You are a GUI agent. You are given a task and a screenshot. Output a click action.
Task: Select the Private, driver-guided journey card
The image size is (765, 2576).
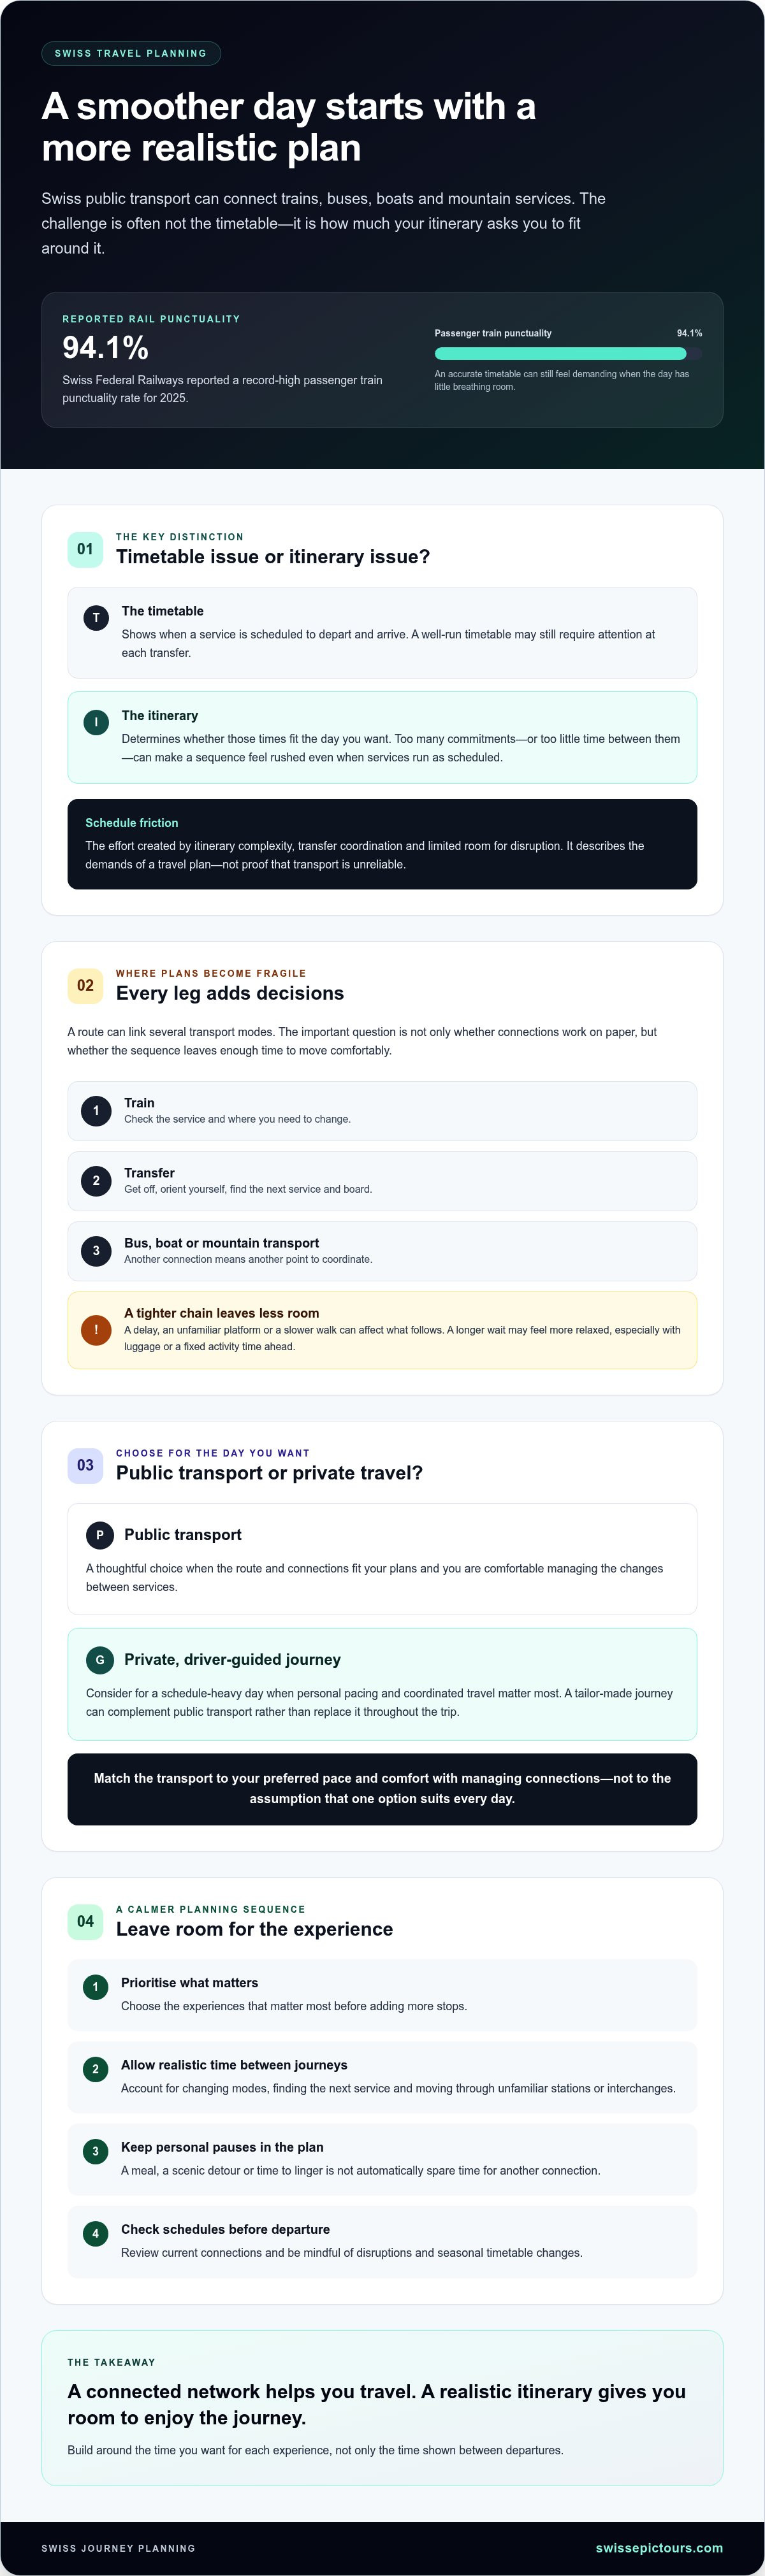tap(382, 1684)
